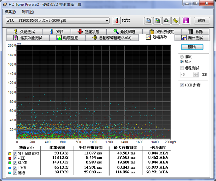216x181 pixels.
Task: Click the thermometer temperature icon
Action: (117, 21)
